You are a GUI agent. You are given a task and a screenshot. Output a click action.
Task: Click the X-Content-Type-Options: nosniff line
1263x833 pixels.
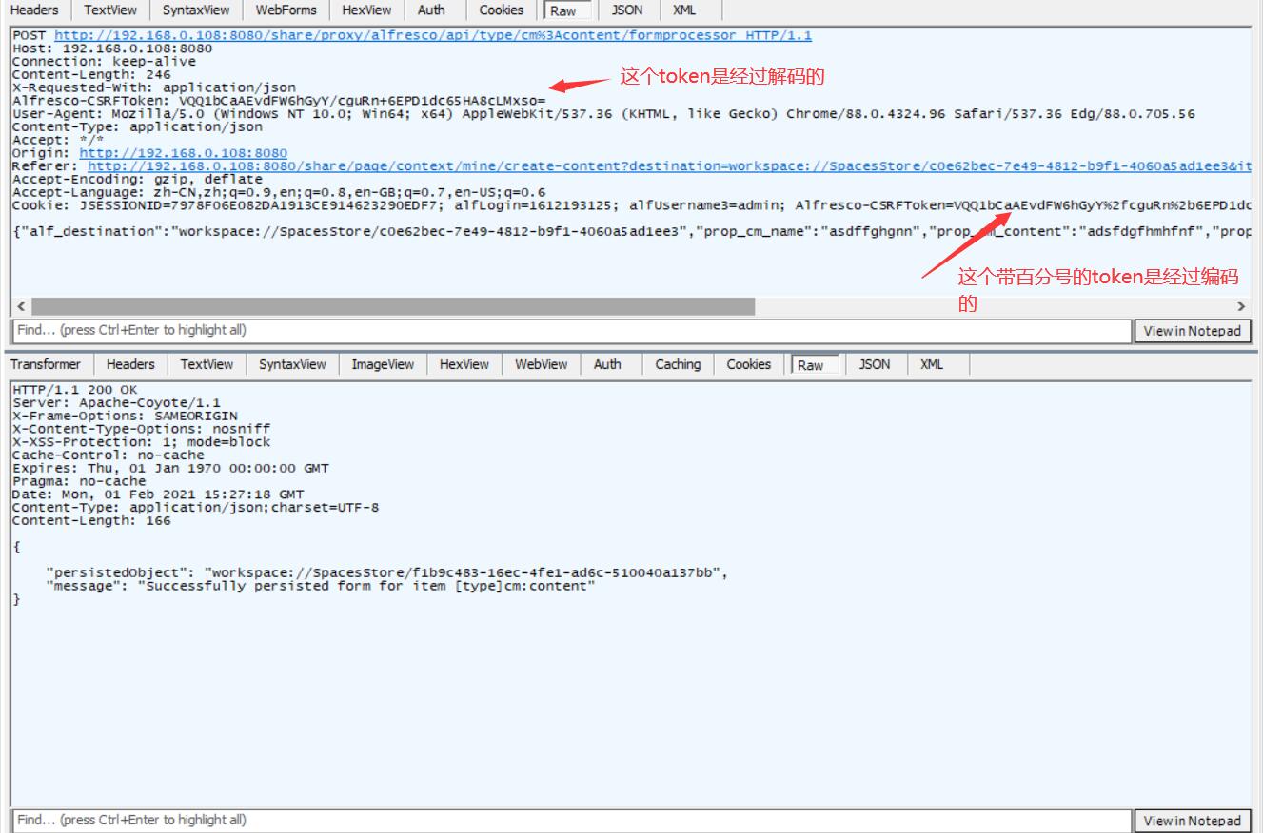coord(142,430)
